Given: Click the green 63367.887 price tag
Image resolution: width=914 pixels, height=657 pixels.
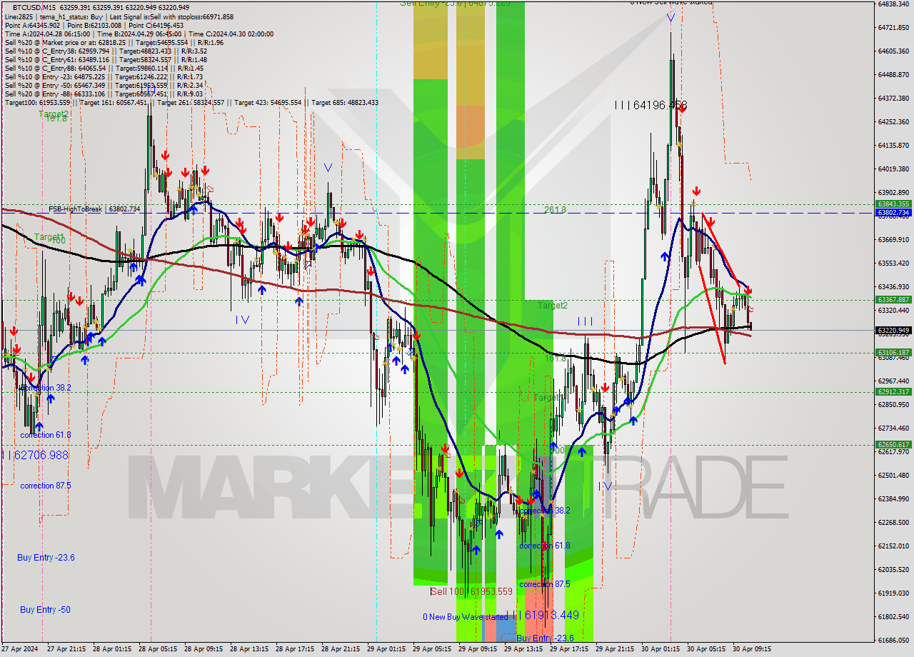Looking at the screenshot, I should (893, 300).
